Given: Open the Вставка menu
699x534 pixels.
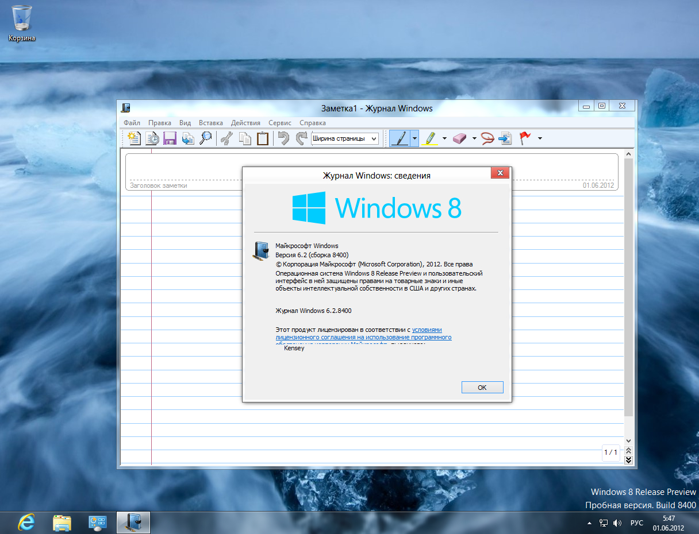Looking at the screenshot, I should (x=211, y=123).
